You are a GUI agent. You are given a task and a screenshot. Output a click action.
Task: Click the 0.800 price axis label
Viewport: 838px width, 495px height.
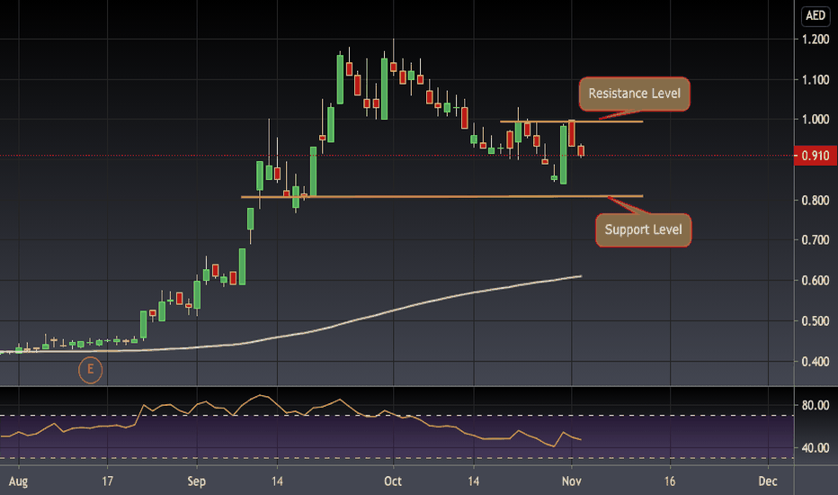tap(816, 200)
